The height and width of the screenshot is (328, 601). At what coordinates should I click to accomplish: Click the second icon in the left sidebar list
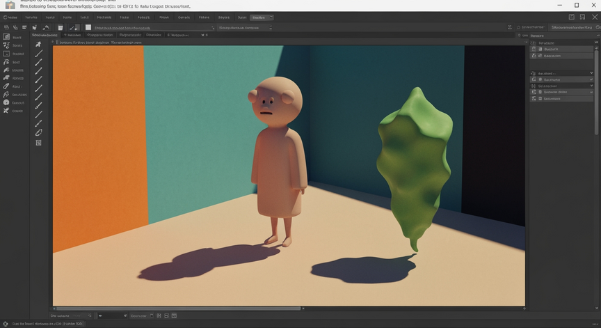6,45
